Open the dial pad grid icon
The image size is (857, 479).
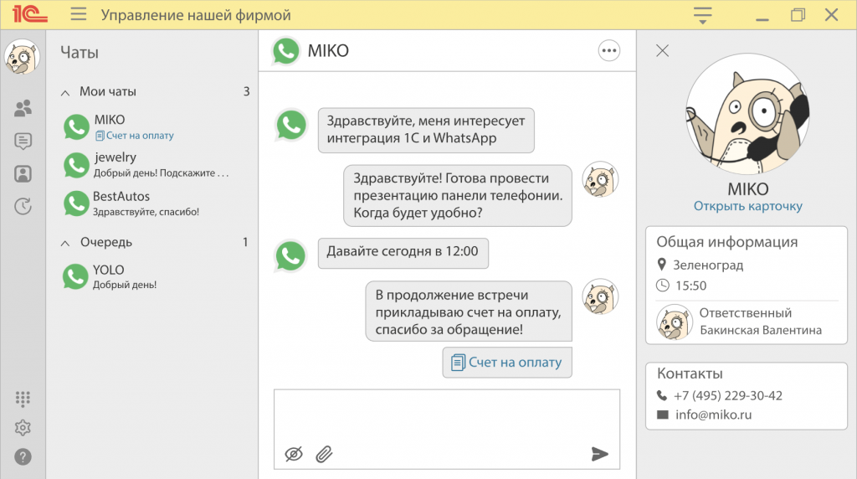click(x=23, y=399)
